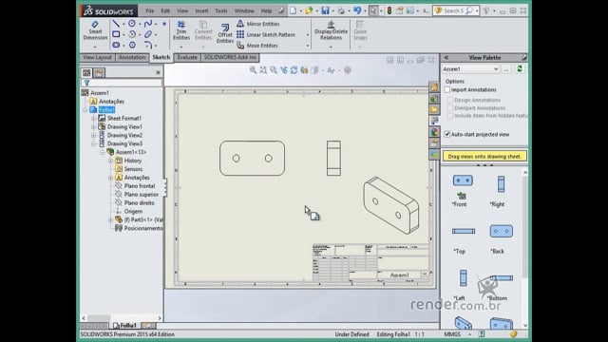Switch to View Layout tab
This screenshot has width=608, height=342.
(97, 57)
